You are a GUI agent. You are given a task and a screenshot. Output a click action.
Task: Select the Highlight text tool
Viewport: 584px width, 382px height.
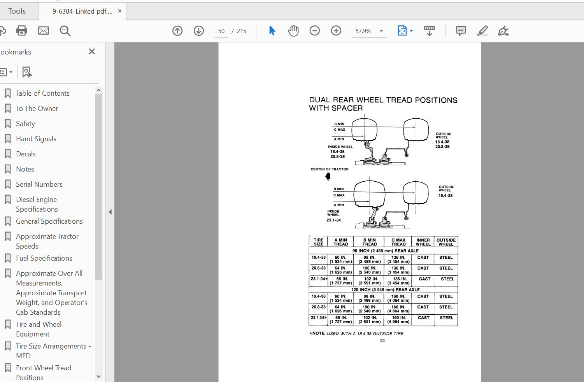point(482,30)
